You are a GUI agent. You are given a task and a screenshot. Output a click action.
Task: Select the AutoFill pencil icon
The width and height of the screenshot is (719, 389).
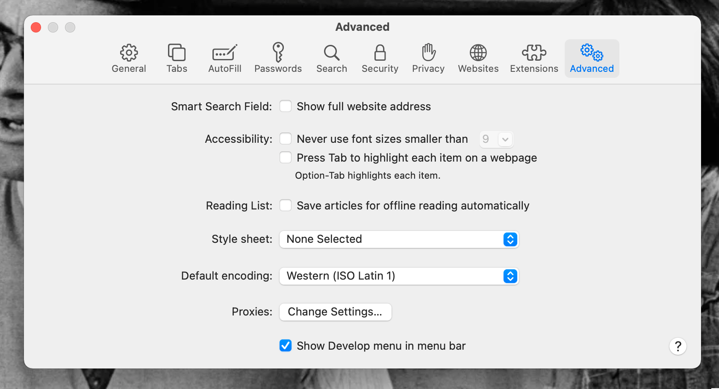(x=224, y=53)
